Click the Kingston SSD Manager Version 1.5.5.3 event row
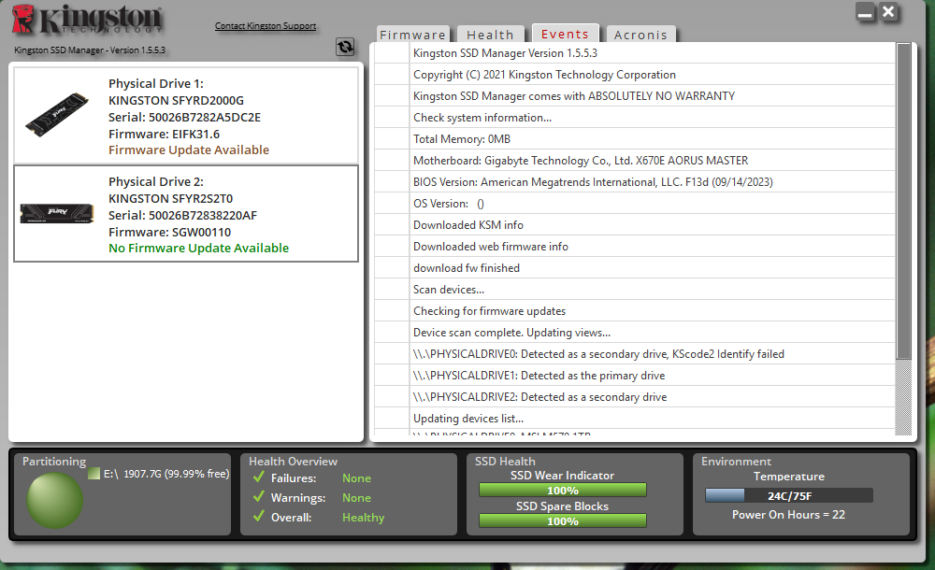The width and height of the screenshot is (935, 570). click(x=635, y=53)
